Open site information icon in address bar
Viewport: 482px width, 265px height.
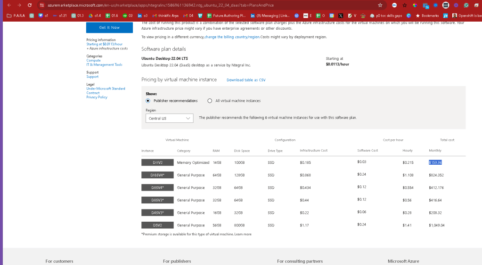pyautogui.click(x=42, y=5)
